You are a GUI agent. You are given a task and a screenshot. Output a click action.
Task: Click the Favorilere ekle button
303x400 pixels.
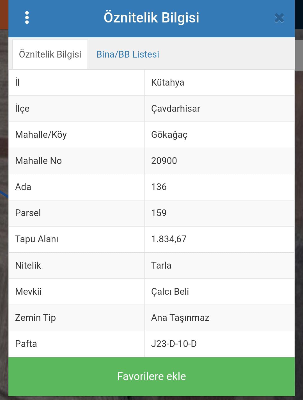coord(151,376)
